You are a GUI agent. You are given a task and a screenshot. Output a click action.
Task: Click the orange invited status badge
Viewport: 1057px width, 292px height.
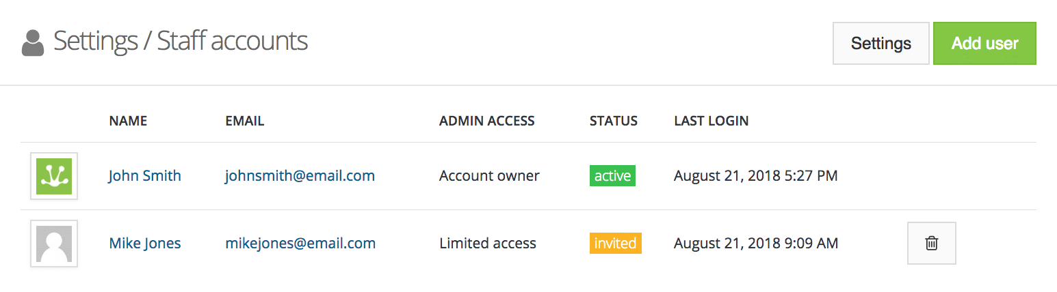(615, 244)
